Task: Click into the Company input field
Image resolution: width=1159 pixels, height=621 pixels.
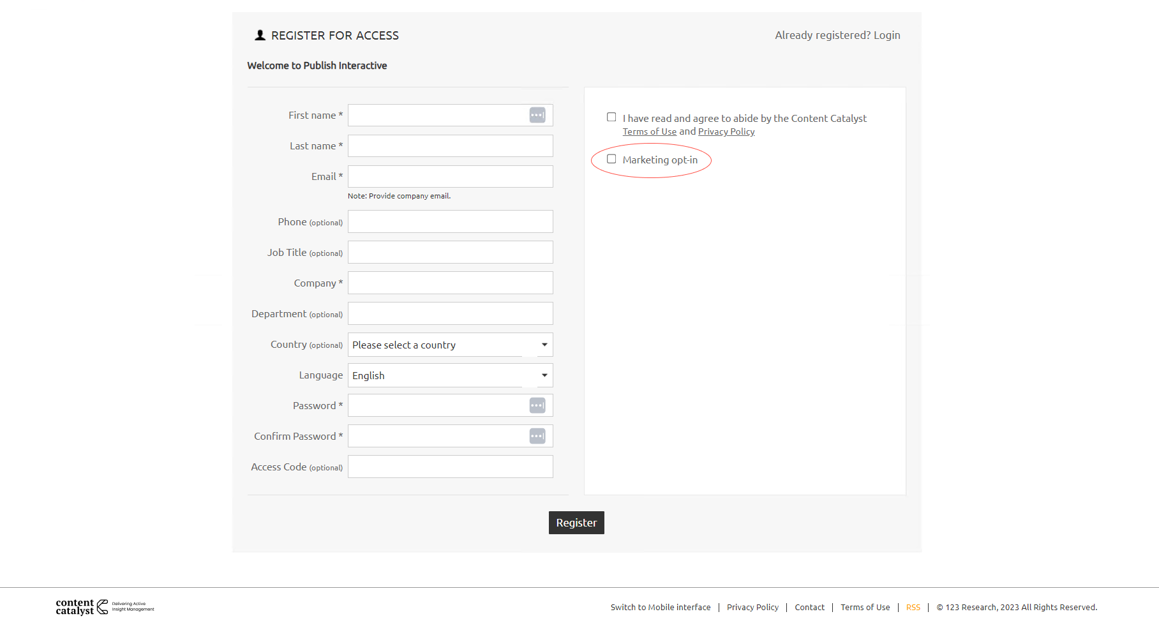Action: (x=450, y=283)
